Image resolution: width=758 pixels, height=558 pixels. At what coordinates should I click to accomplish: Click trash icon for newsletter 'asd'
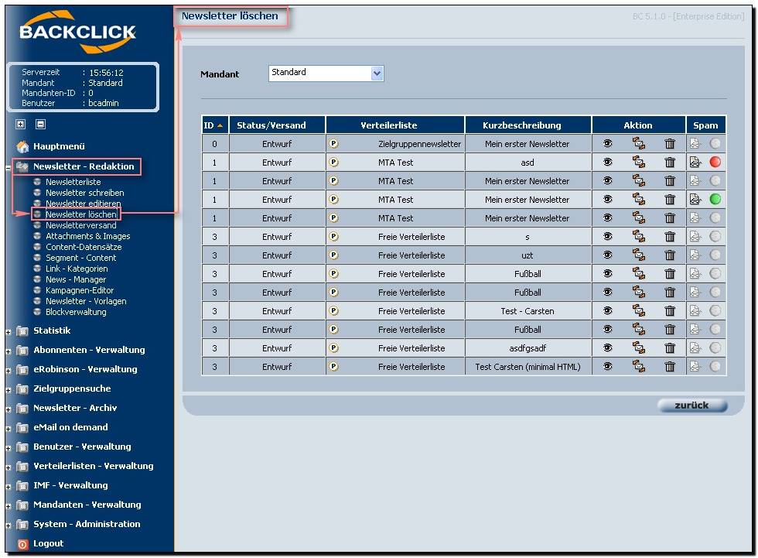pyautogui.click(x=670, y=162)
